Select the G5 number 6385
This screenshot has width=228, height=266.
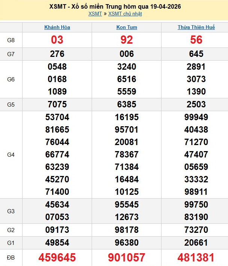pyautogui.click(x=127, y=104)
